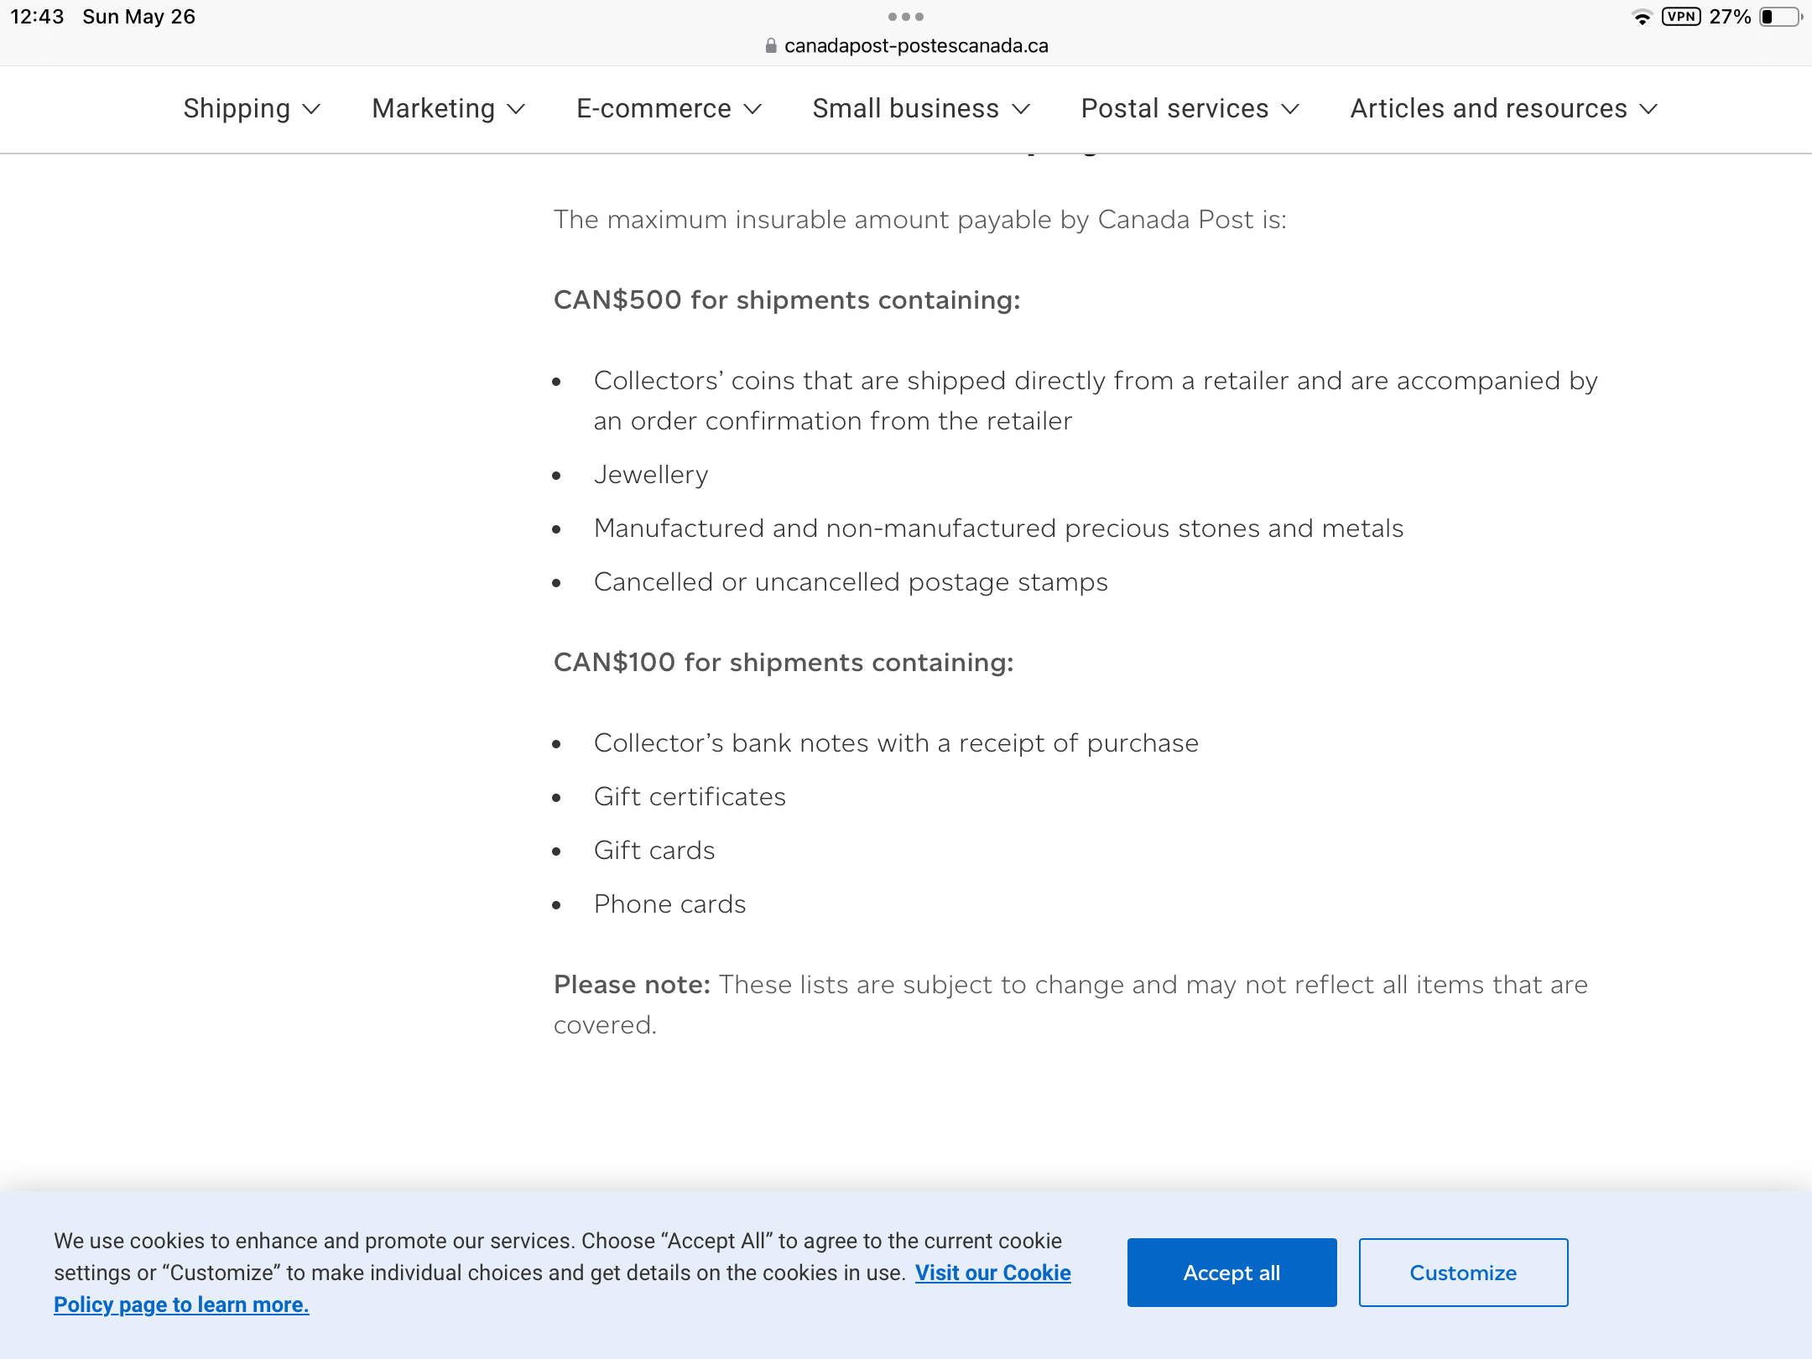
Task: Open the Small business dropdown chevron
Action: tap(1021, 109)
